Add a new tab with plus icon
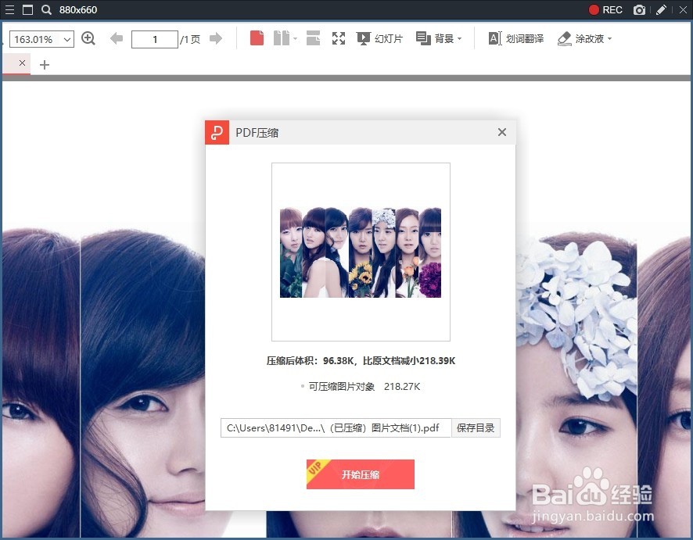Screen dimensions: 693x540 (45, 65)
